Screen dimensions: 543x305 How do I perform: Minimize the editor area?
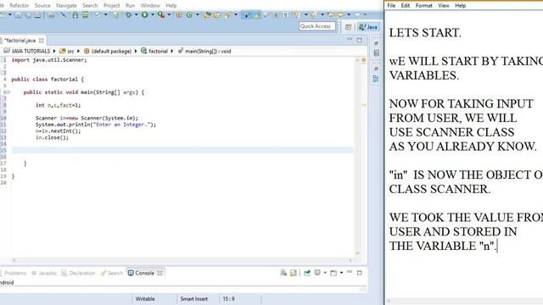coord(350,40)
